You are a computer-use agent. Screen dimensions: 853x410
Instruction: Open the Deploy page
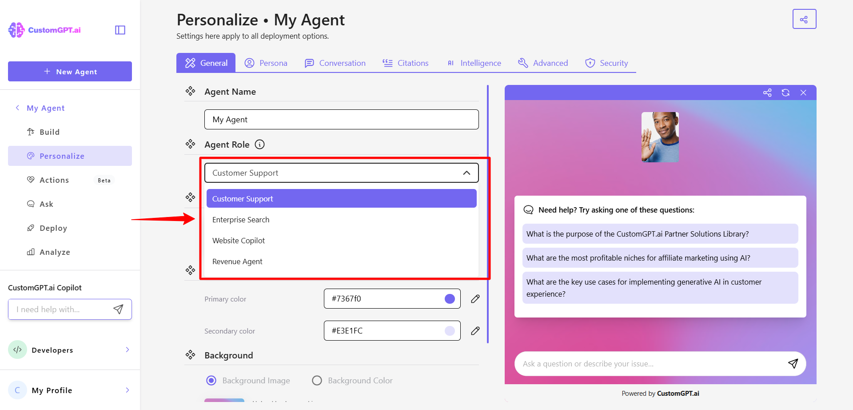(70, 228)
